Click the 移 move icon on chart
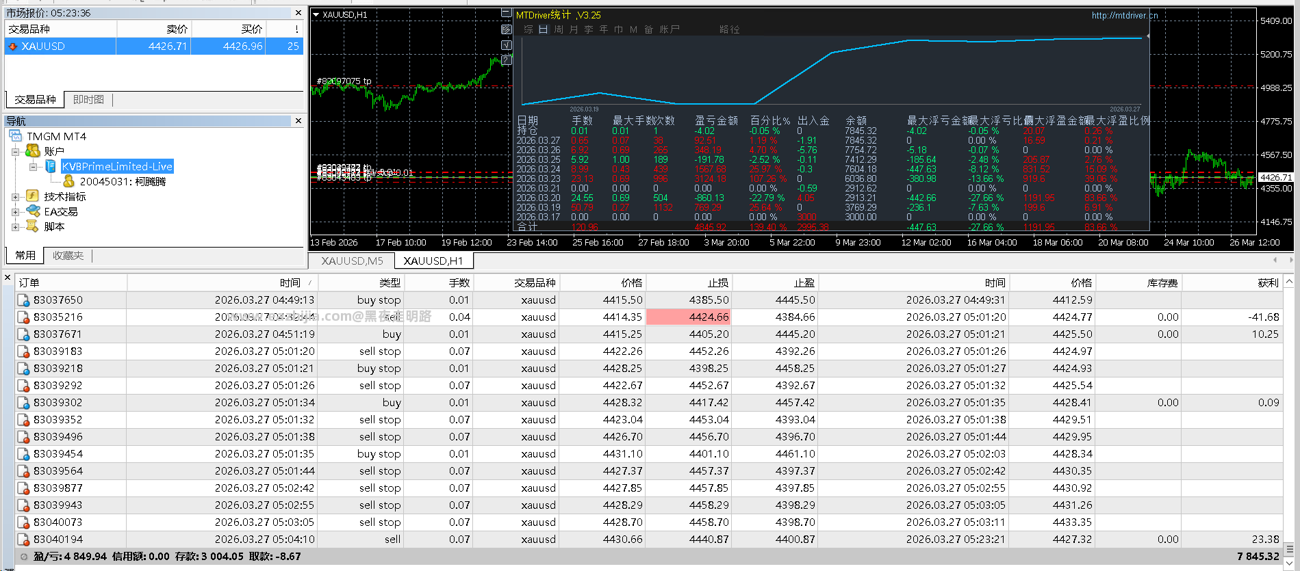This screenshot has width=1300, height=571. click(x=507, y=29)
